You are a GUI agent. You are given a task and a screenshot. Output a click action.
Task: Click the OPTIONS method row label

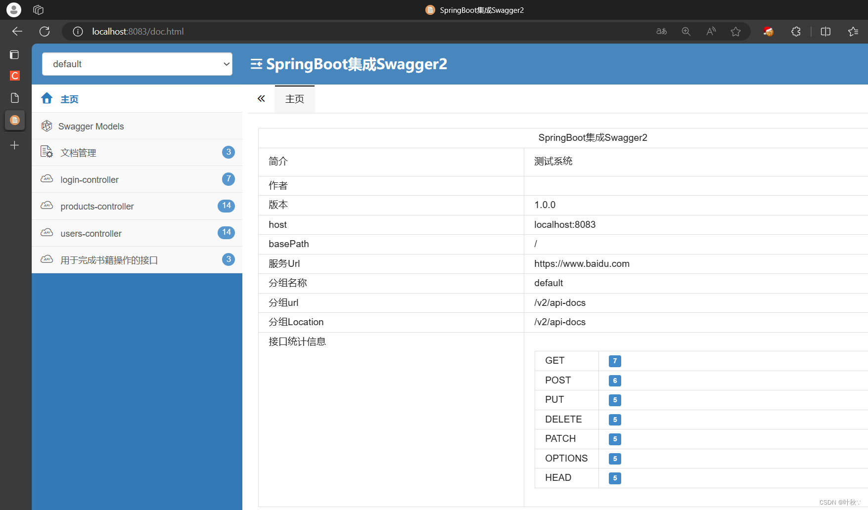tap(566, 458)
